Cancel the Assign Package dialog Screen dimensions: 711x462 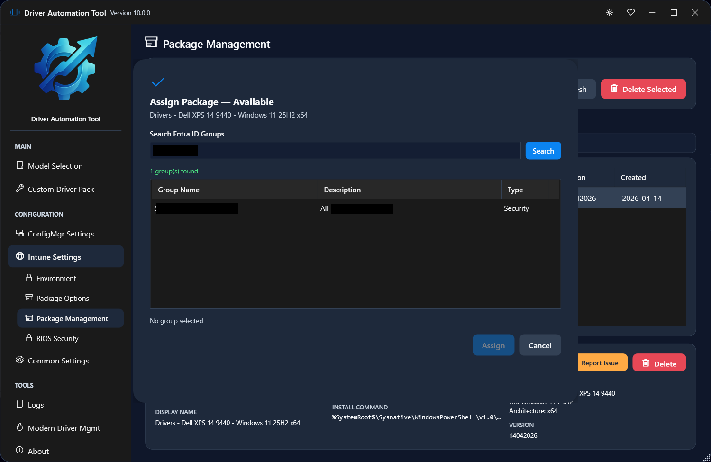tap(540, 345)
